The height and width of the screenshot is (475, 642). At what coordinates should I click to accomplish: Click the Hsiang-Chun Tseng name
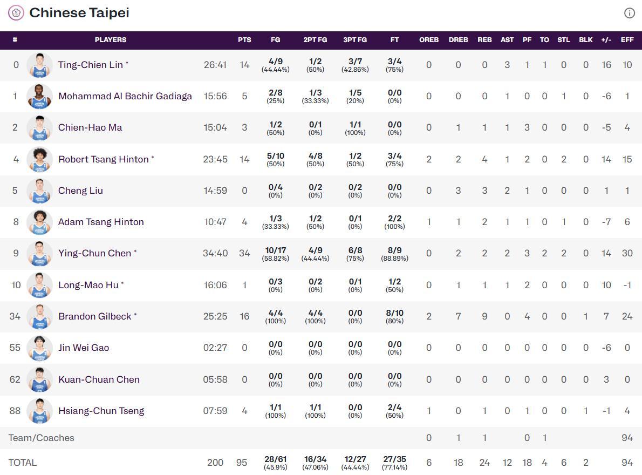pos(101,411)
